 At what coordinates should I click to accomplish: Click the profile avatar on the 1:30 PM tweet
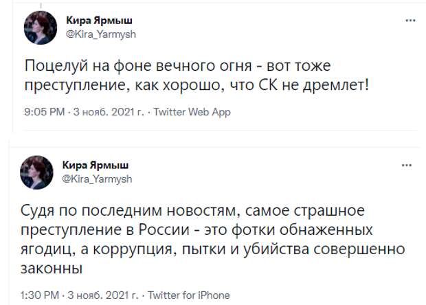(x=35, y=171)
